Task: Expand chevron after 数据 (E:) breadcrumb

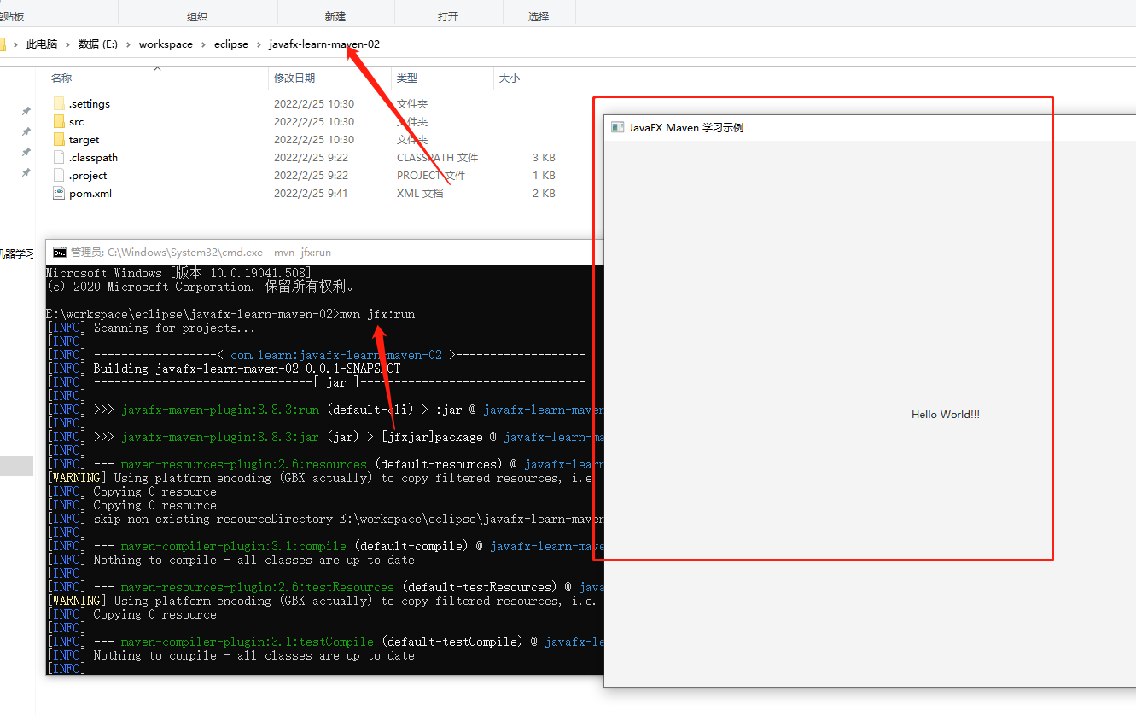Action: tap(128, 44)
